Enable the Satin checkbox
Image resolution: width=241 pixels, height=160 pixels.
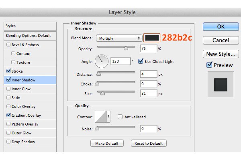pos(8,97)
